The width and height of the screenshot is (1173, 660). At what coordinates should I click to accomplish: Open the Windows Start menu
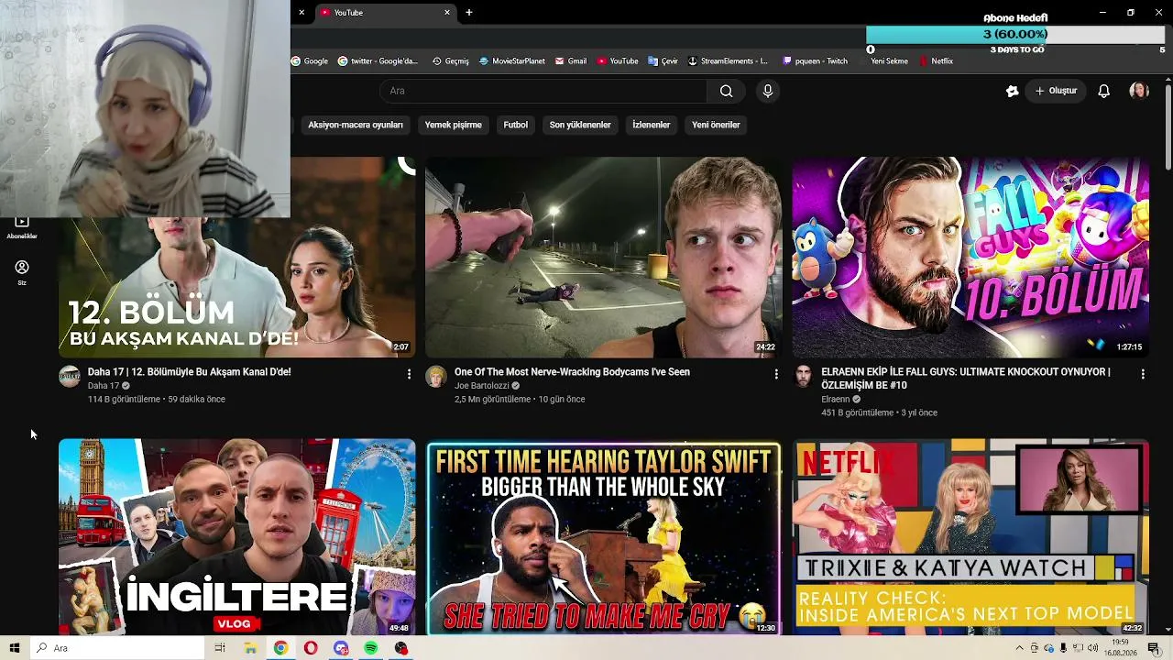click(x=14, y=648)
